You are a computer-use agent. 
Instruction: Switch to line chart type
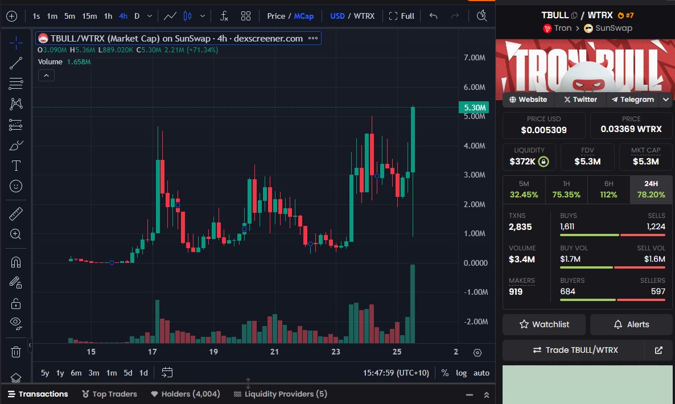pyautogui.click(x=170, y=17)
